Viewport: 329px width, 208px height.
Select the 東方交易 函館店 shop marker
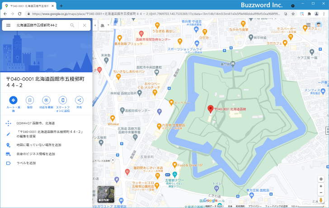pos(252,195)
